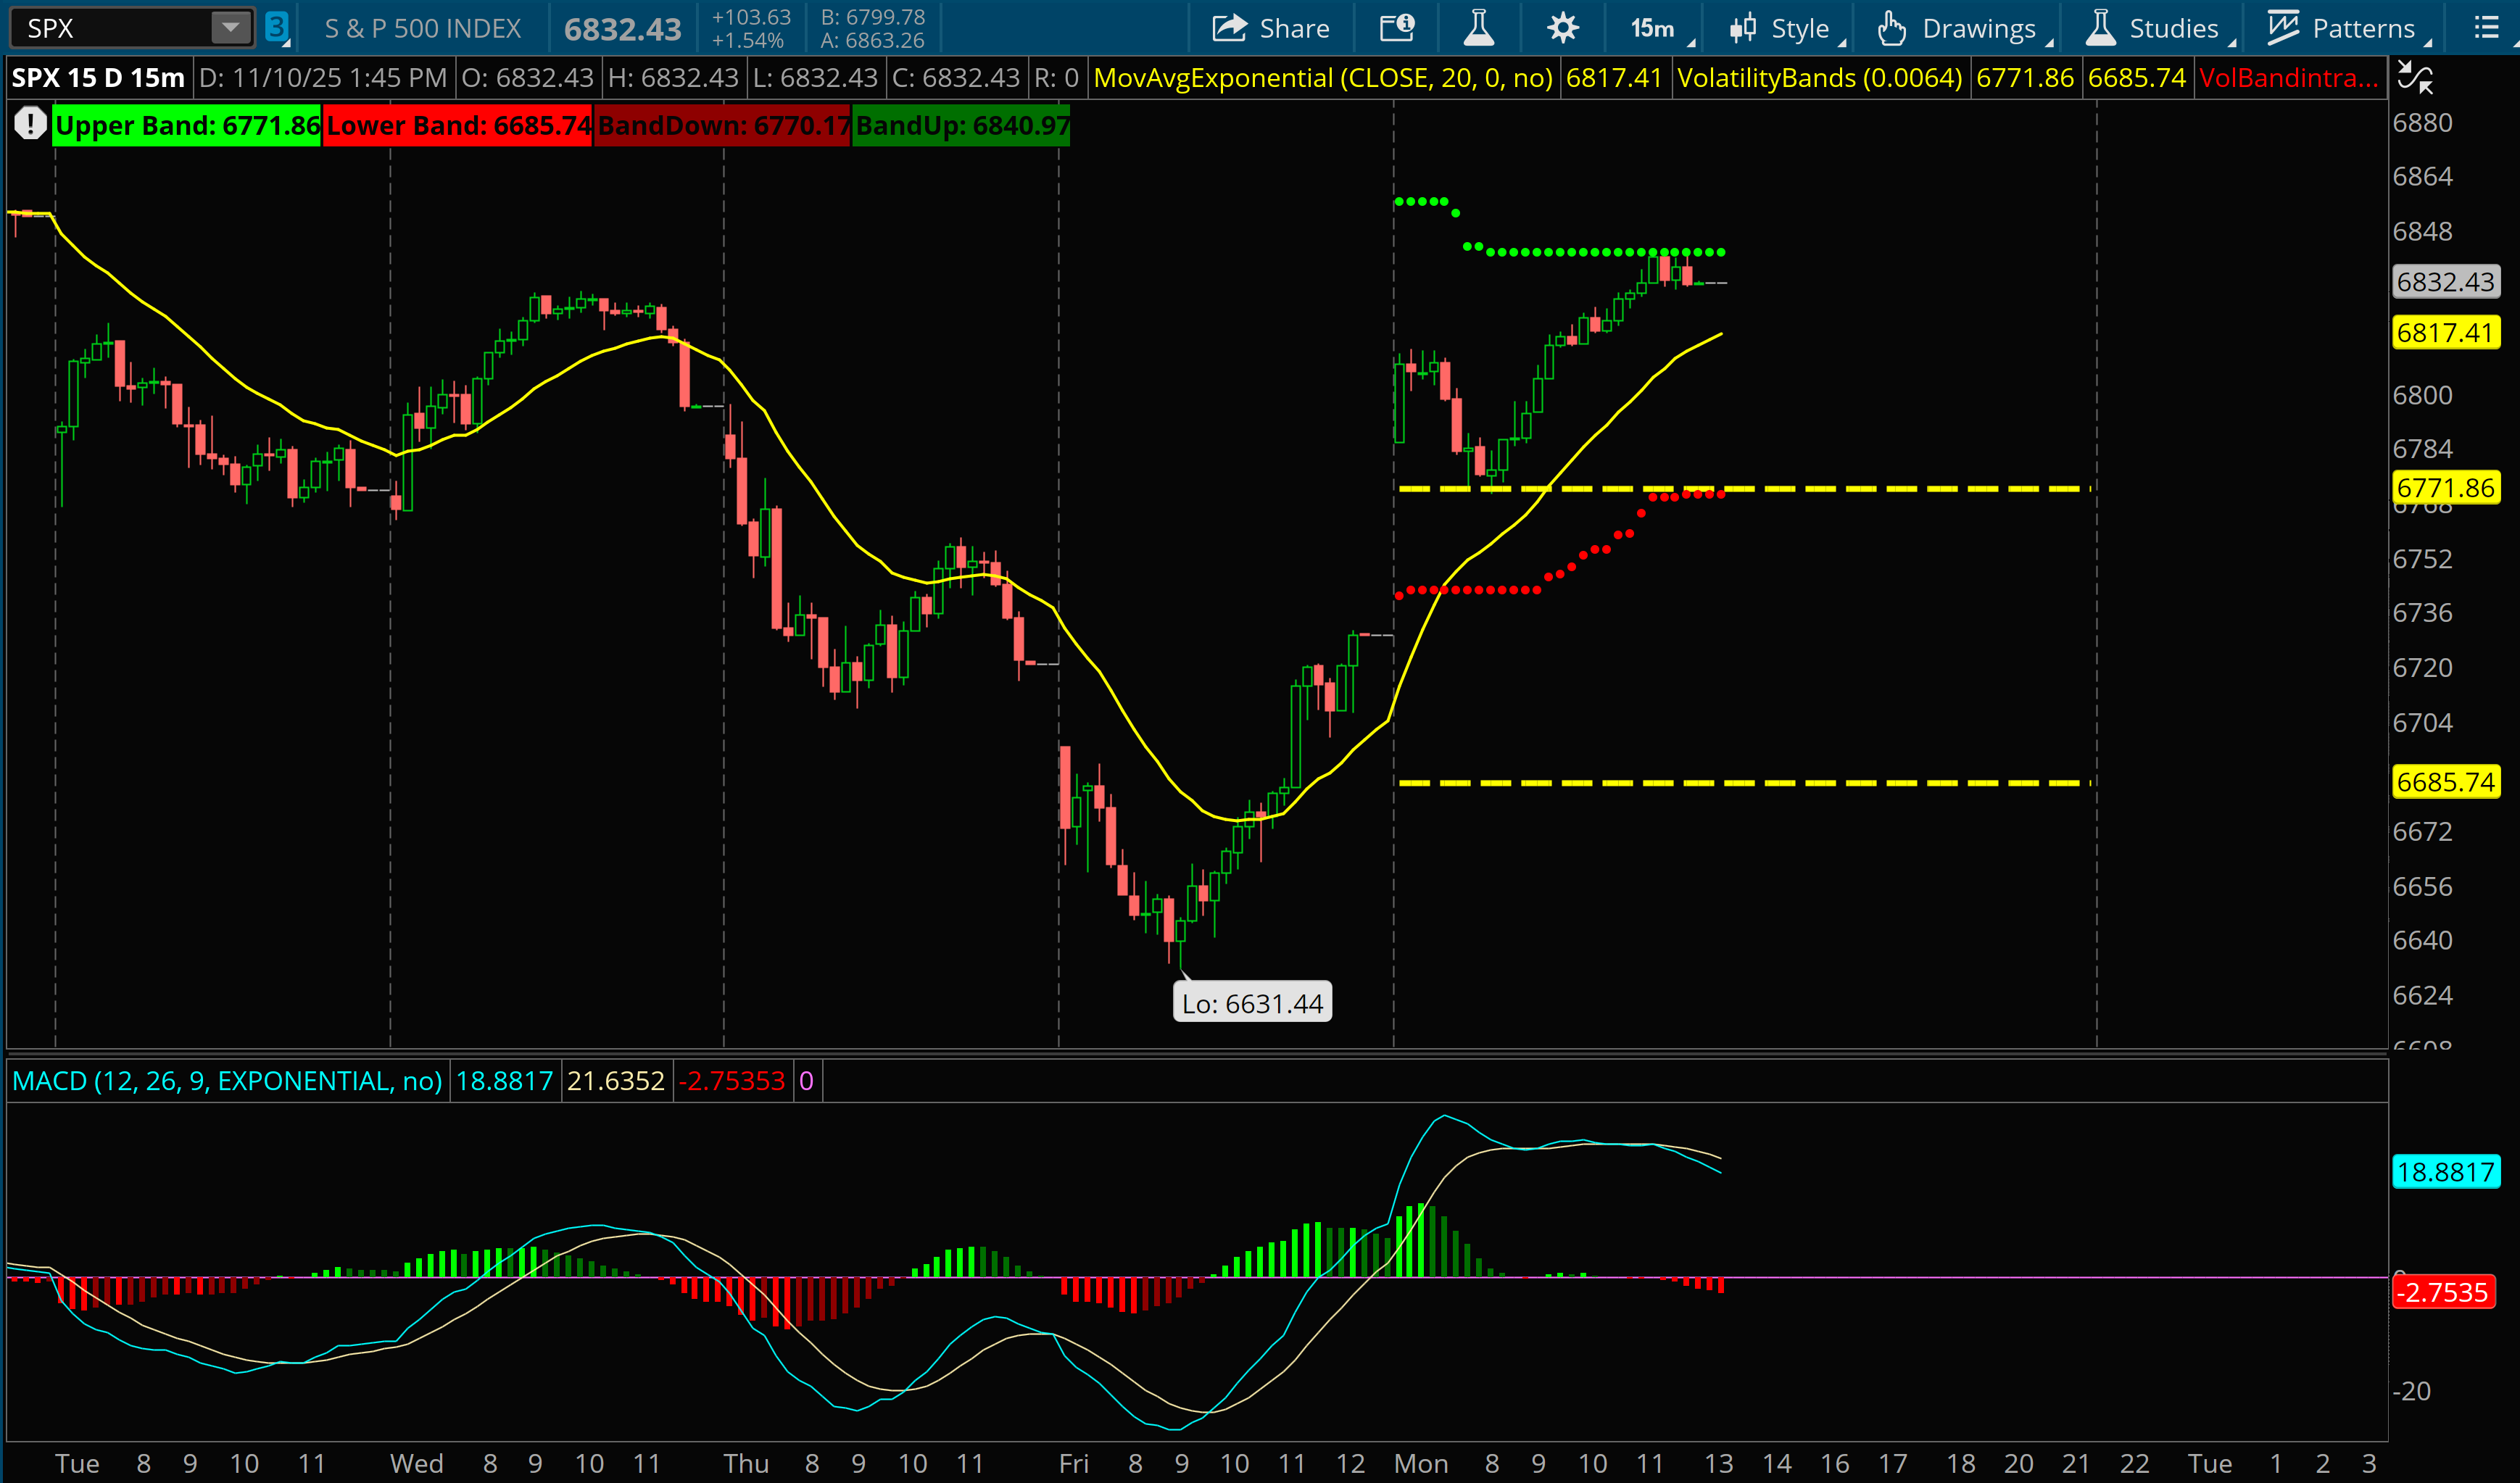2520x1483 pixels.
Task: Click the BandDown: 6770.17 label
Action: coord(723,125)
